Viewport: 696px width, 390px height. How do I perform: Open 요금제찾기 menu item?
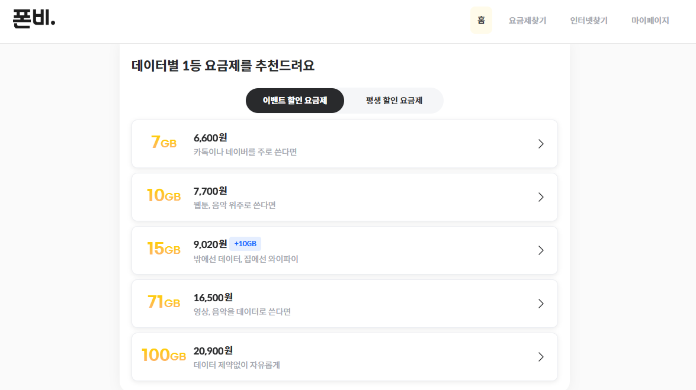pos(527,21)
